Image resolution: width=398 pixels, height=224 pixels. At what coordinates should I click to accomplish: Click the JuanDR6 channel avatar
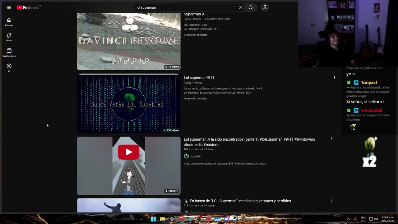click(x=186, y=156)
